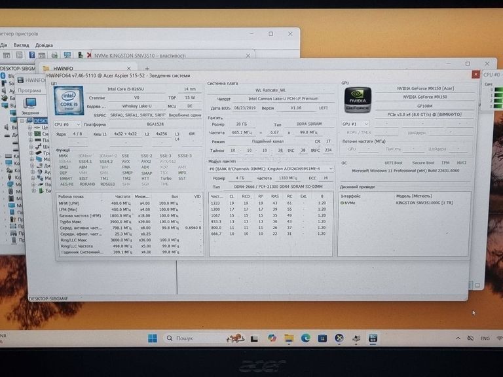Screen dimensions: 503x377
Task: Open the Довідка menu in Device Manager
Action: [x=44, y=45]
